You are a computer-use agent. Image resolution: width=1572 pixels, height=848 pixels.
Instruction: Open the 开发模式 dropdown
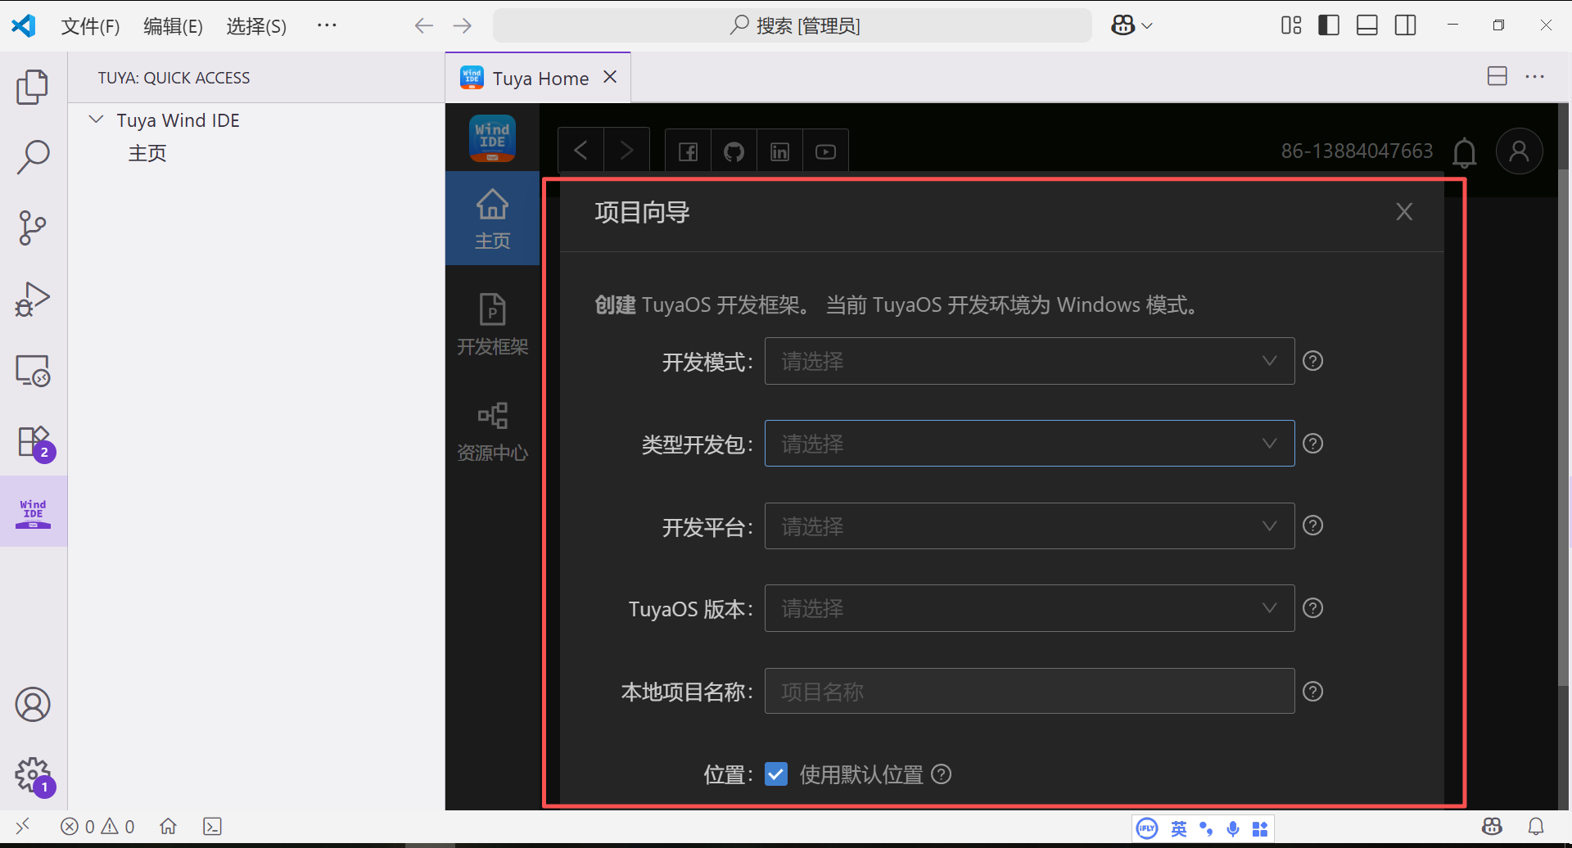coord(1028,361)
